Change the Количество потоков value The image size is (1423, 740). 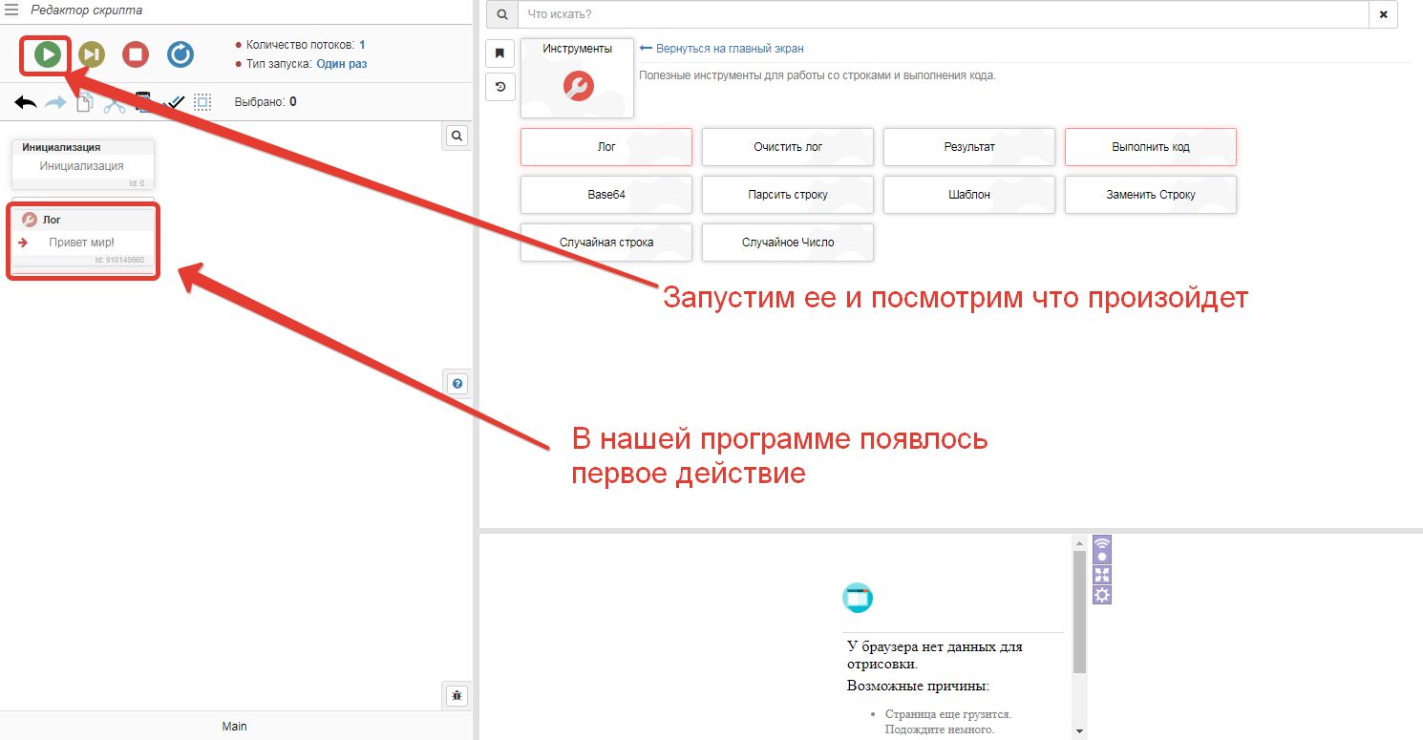pos(362,45)
